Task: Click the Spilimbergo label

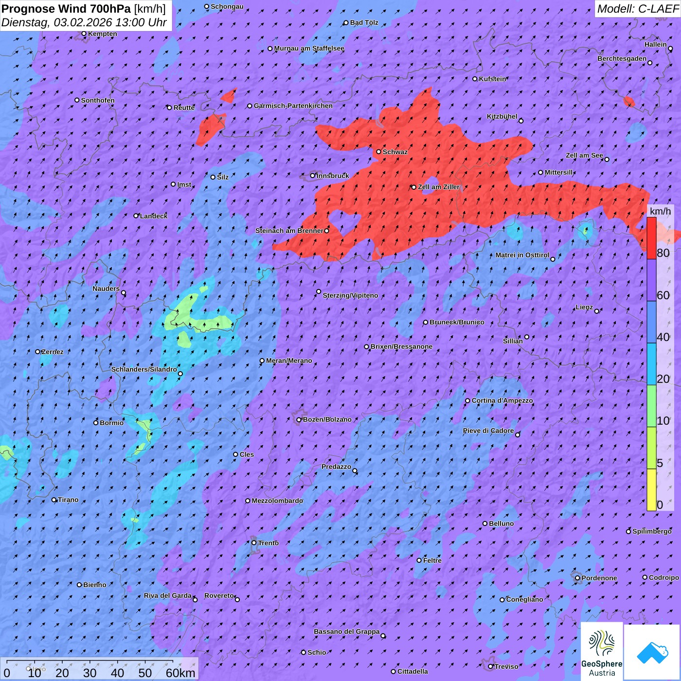Action: 652,531
